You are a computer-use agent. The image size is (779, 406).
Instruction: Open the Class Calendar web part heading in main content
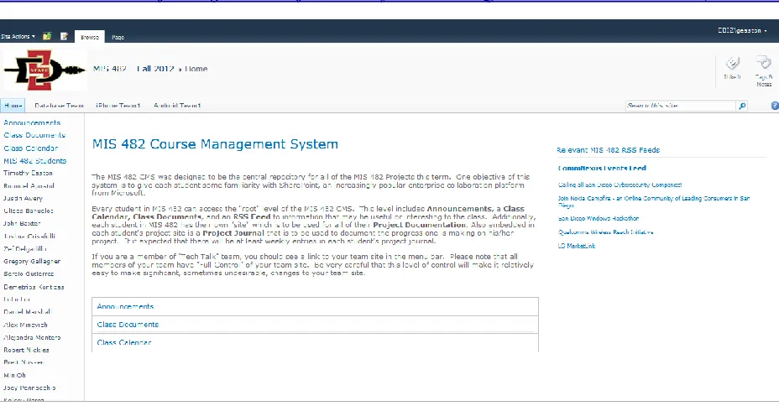(x=124, y=342)
